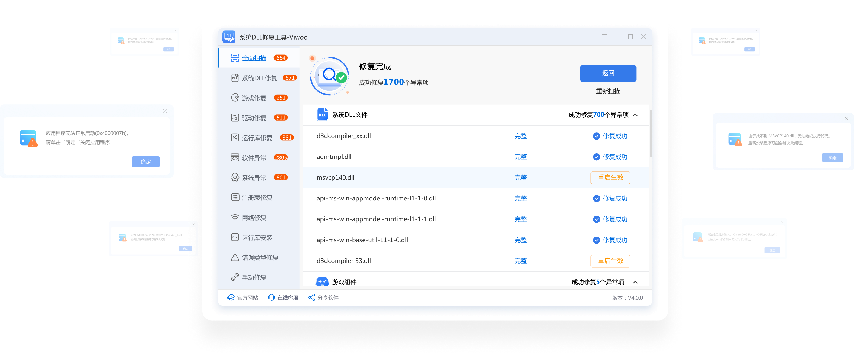Screen dimensions: 854x356
Task: Click the blue 返回 button
Action: tap(608, 73)
